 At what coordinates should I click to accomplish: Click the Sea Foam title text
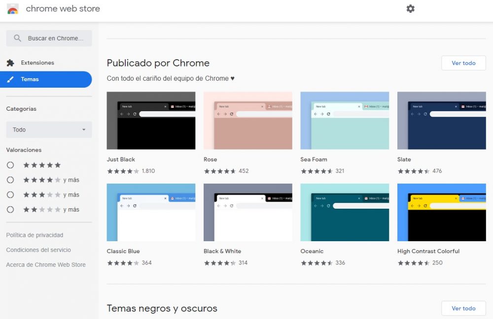point(314,159)
